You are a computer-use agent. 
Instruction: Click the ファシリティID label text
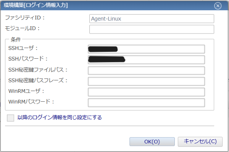coord(25,18)
